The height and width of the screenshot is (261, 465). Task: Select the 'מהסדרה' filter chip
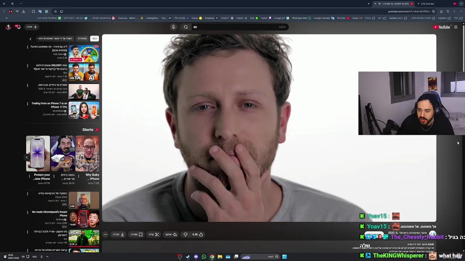[x=82, y=38]
